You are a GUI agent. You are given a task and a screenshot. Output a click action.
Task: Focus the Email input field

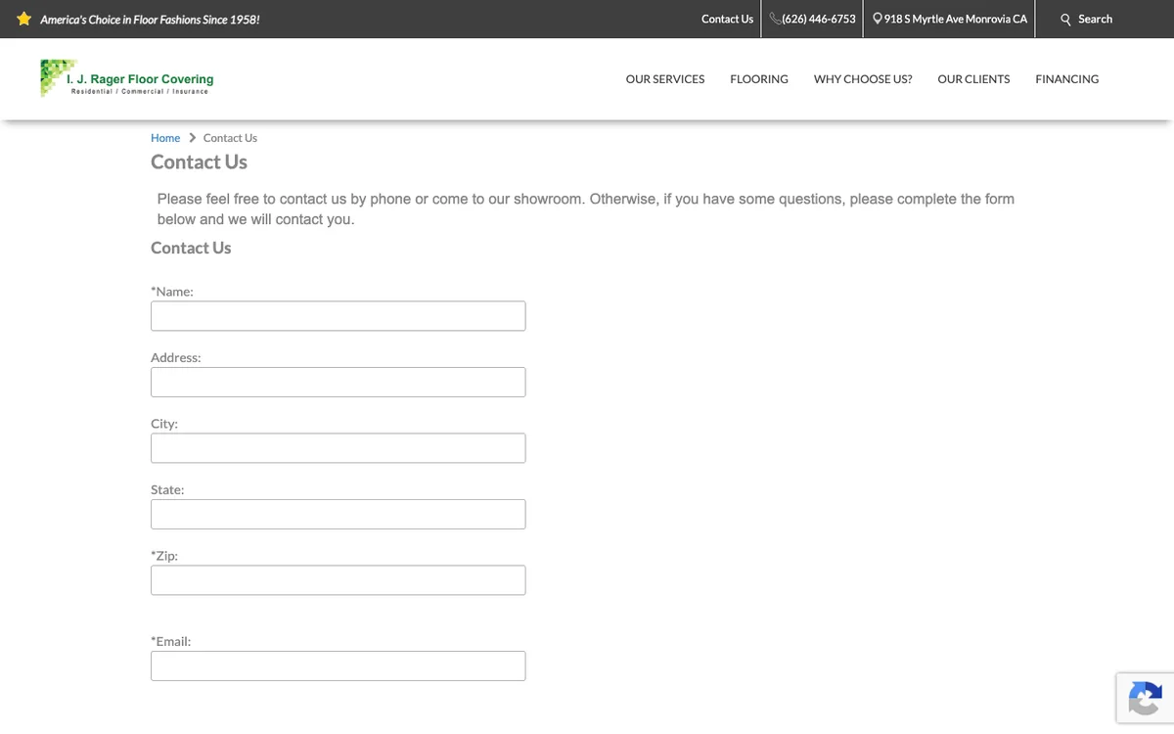[339, 665]
